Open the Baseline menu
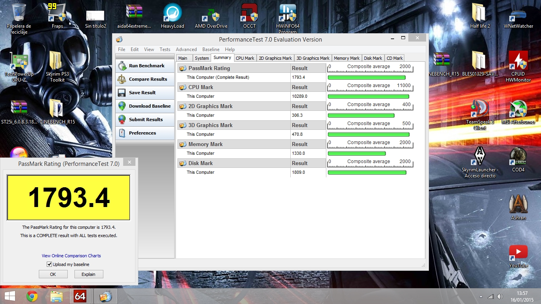This screenshot has width=541, height=304. pyautogui.click(x=211, y=49)
